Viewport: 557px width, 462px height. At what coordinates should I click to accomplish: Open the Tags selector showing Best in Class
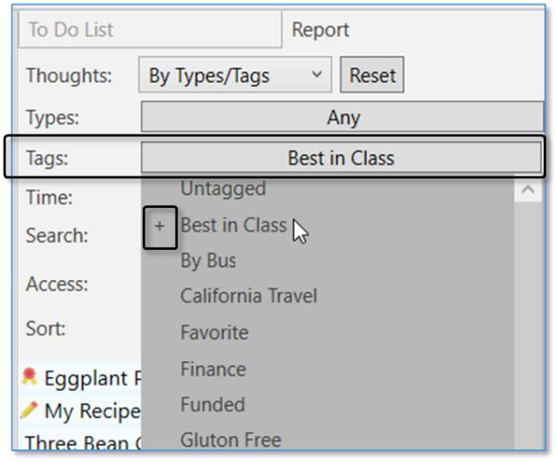(x=341, y=159)
